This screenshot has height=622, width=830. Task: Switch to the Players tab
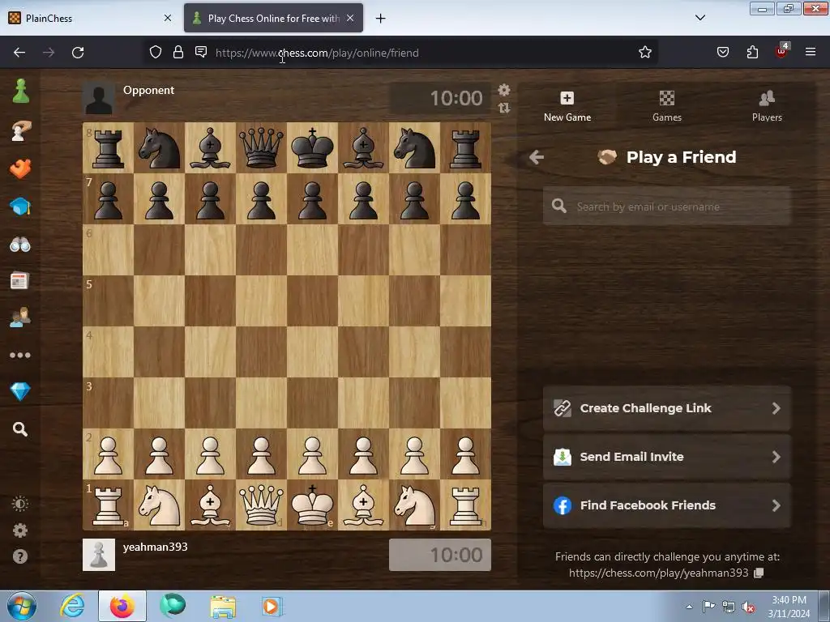coord(767,106)
